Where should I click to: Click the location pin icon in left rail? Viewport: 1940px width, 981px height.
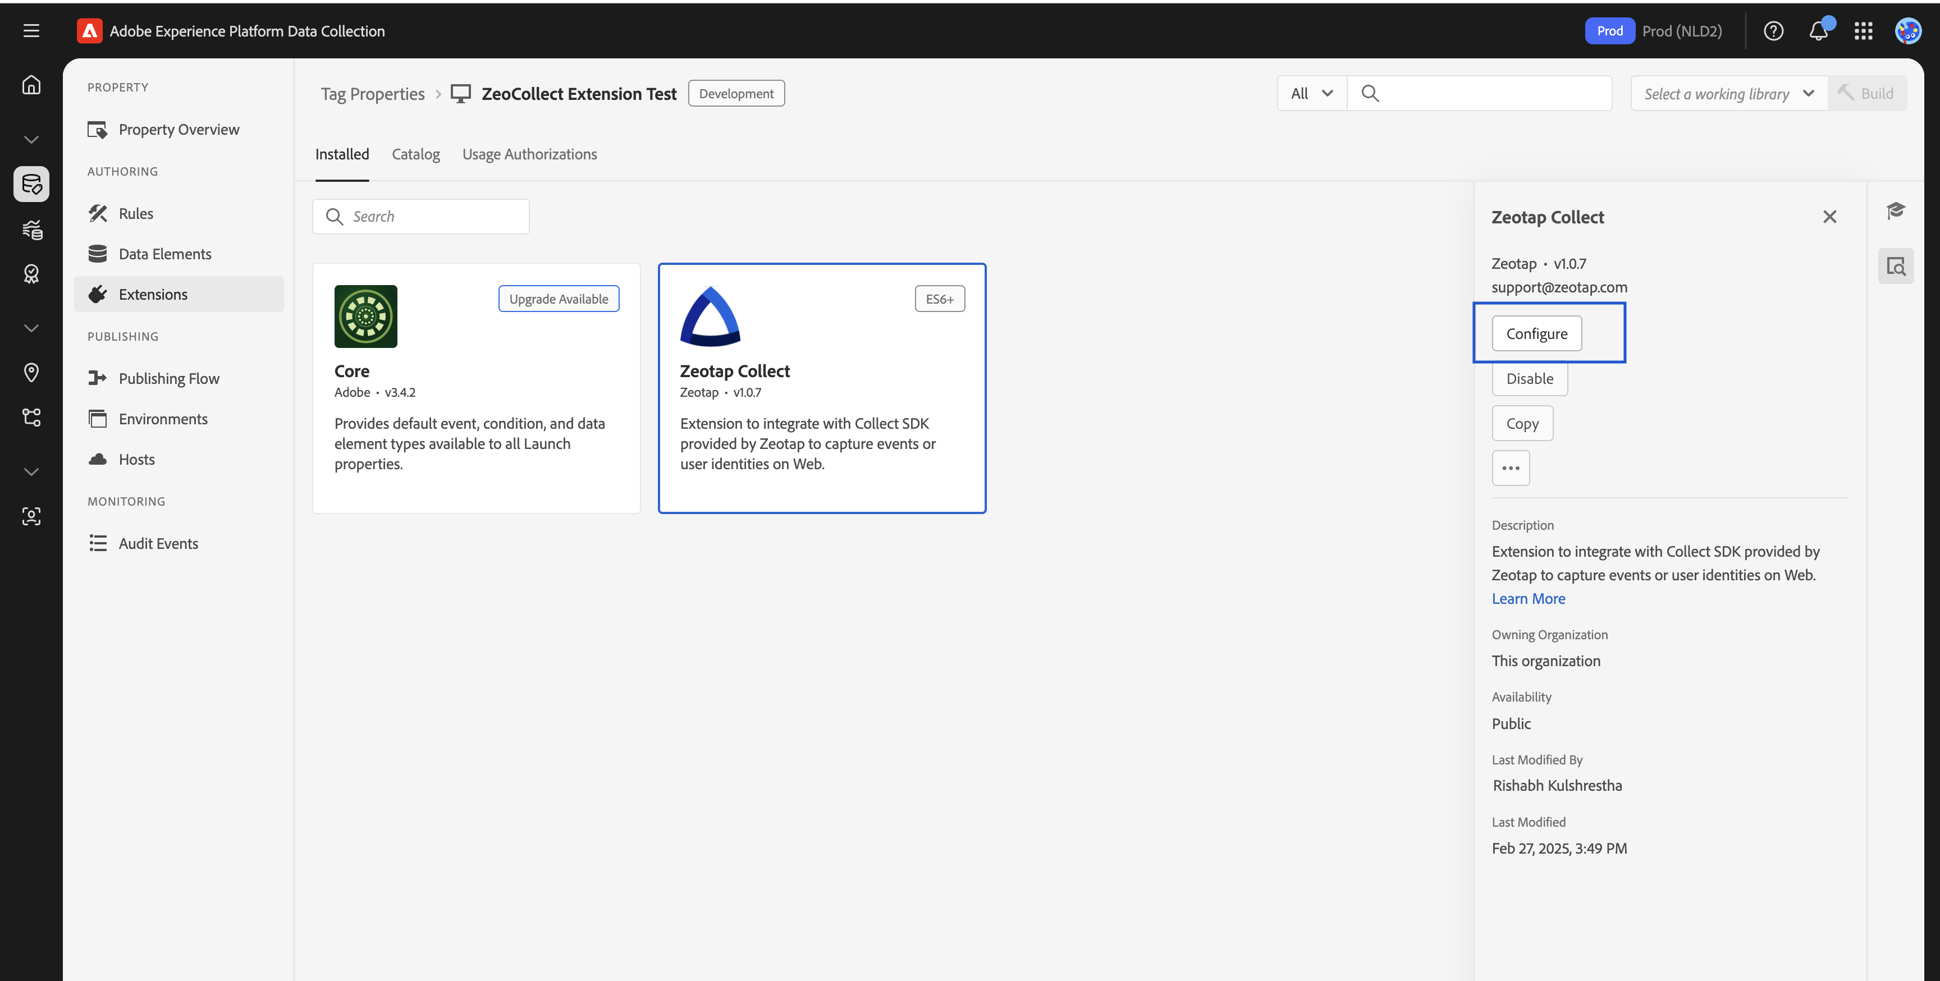[x=31, y=372]
